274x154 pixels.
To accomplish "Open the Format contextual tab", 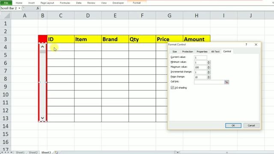I will tap(137, 3).
